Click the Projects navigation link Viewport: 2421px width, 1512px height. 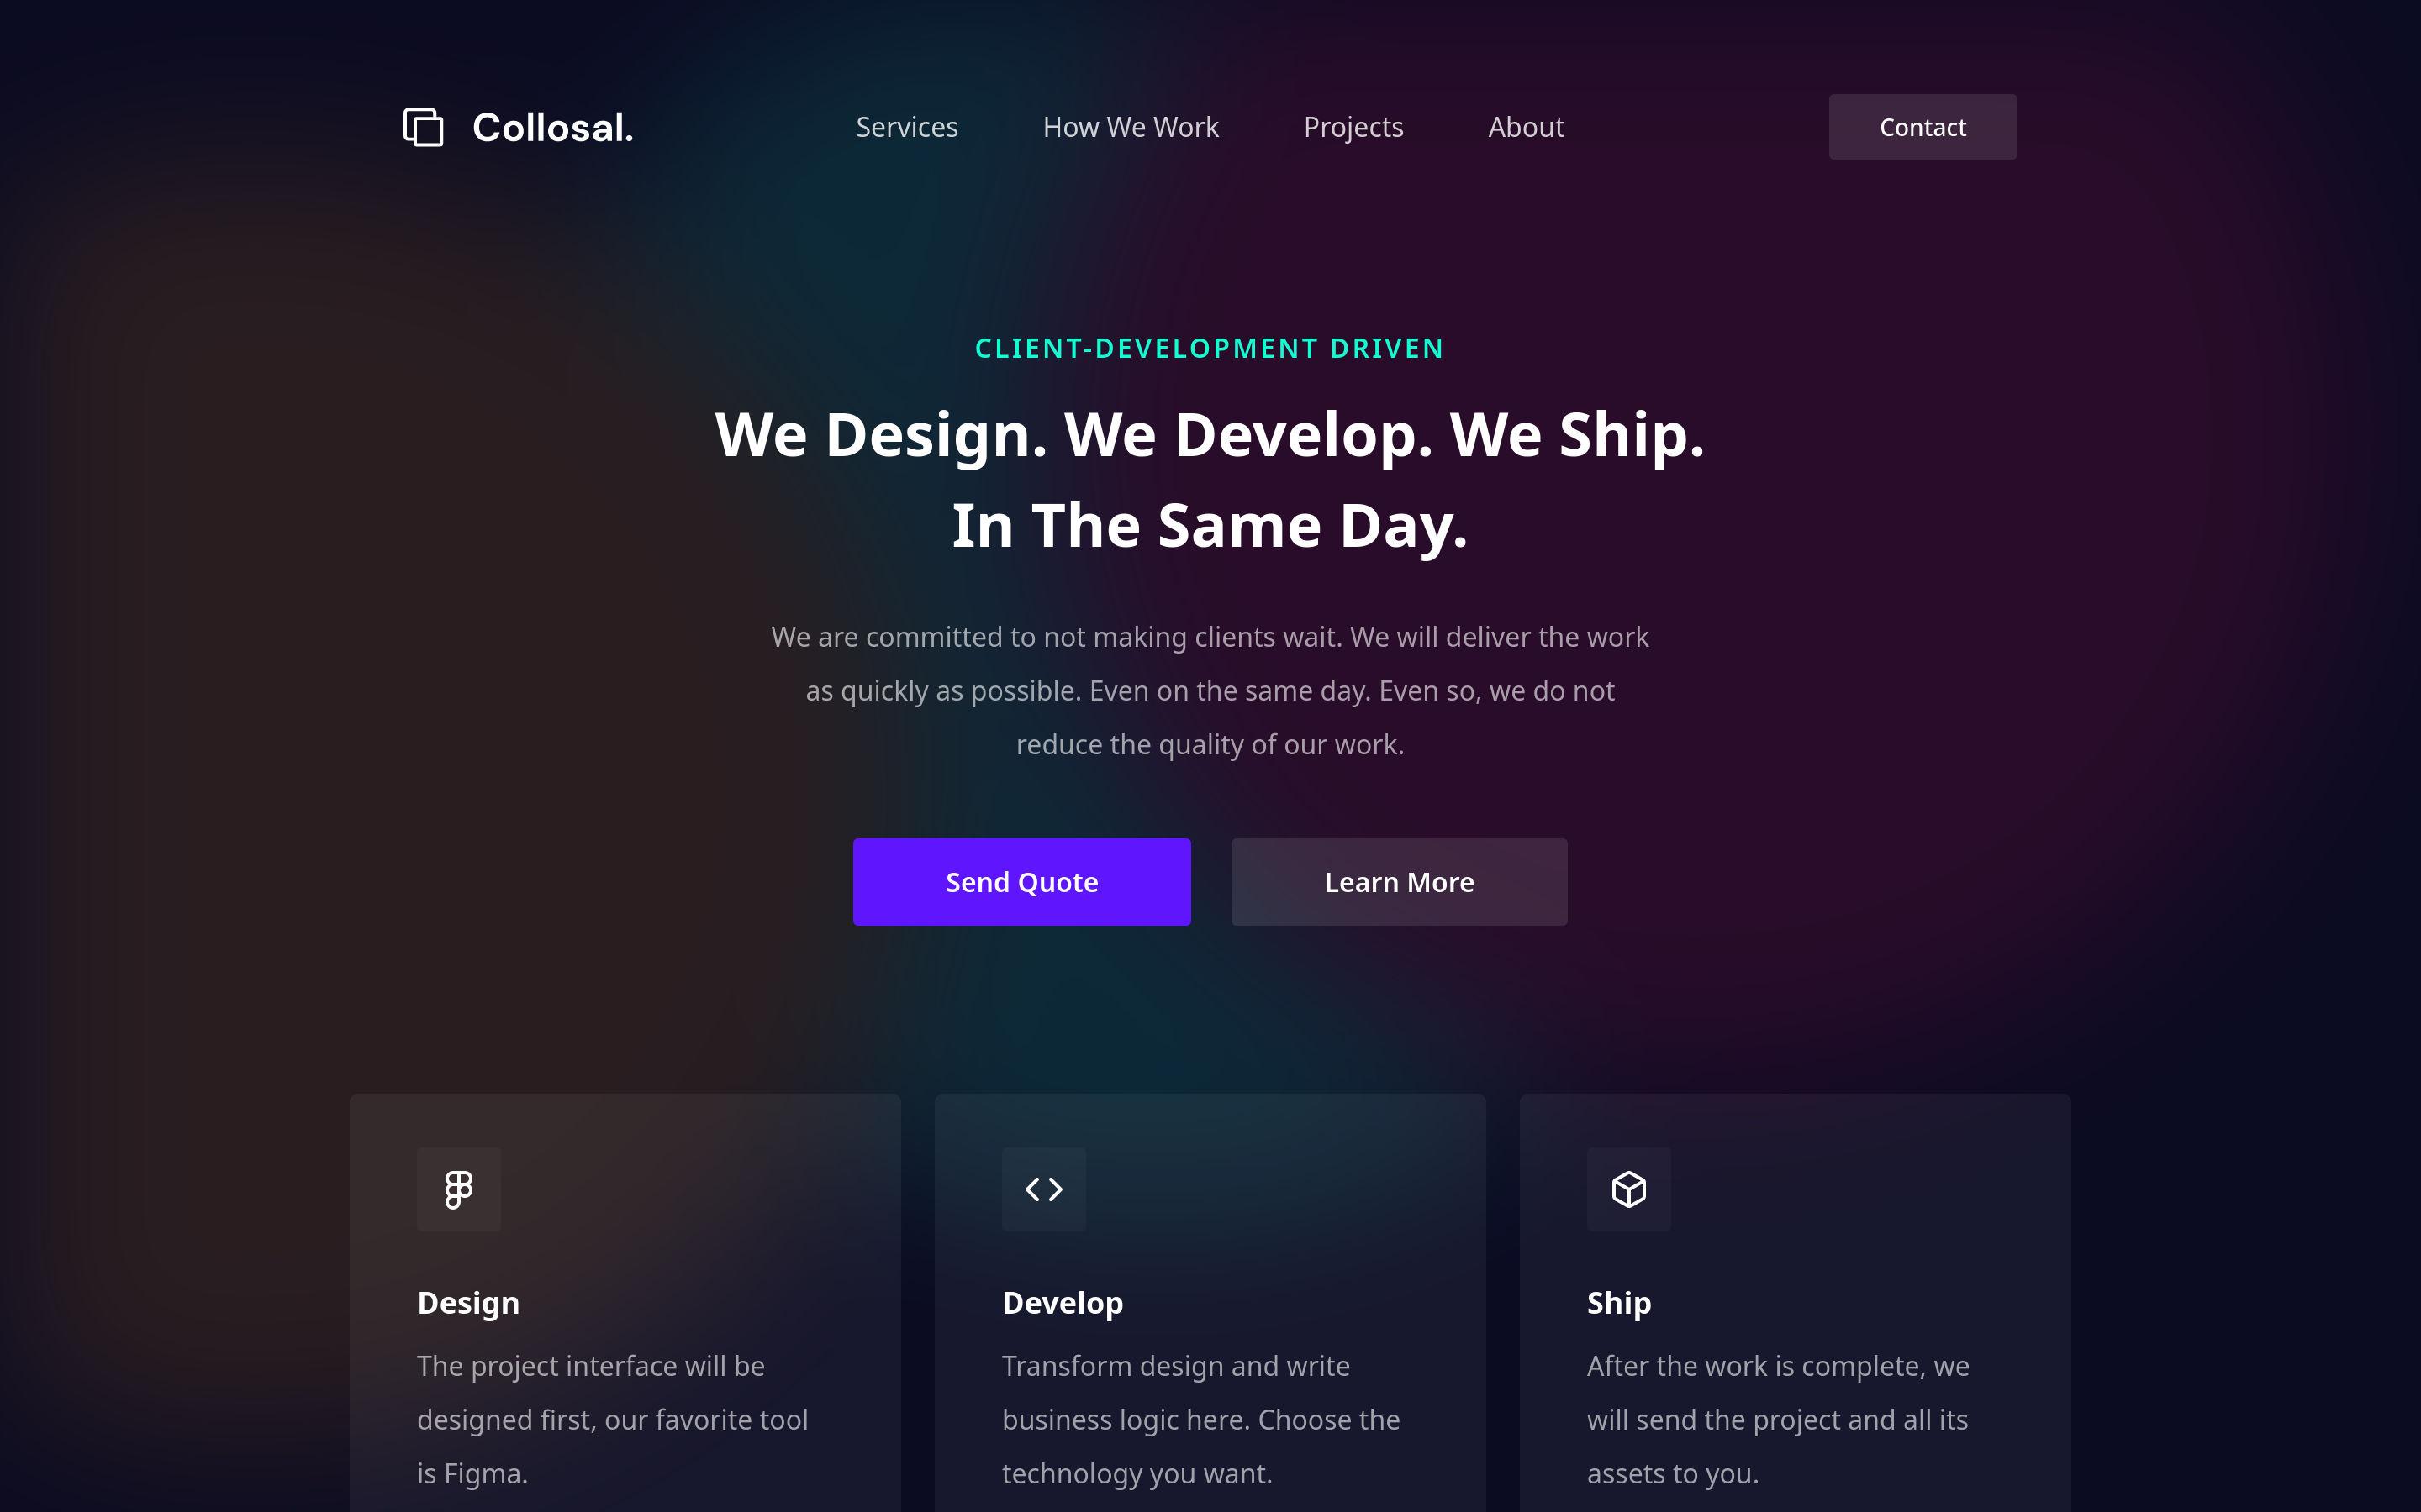[x=1353, y=125]
